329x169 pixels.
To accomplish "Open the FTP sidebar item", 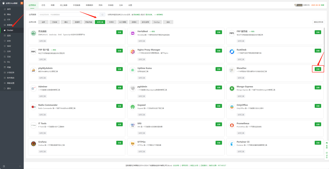I will pyautogui.click(x=12, y=20).
